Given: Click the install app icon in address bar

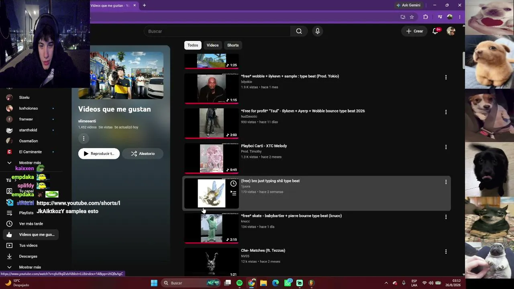Looking at the screenshot, I should 403,17.
